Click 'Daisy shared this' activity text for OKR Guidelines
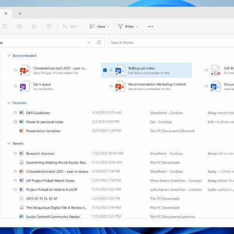The width and height of the screenshot is (234, 234). tap(221, 113)
